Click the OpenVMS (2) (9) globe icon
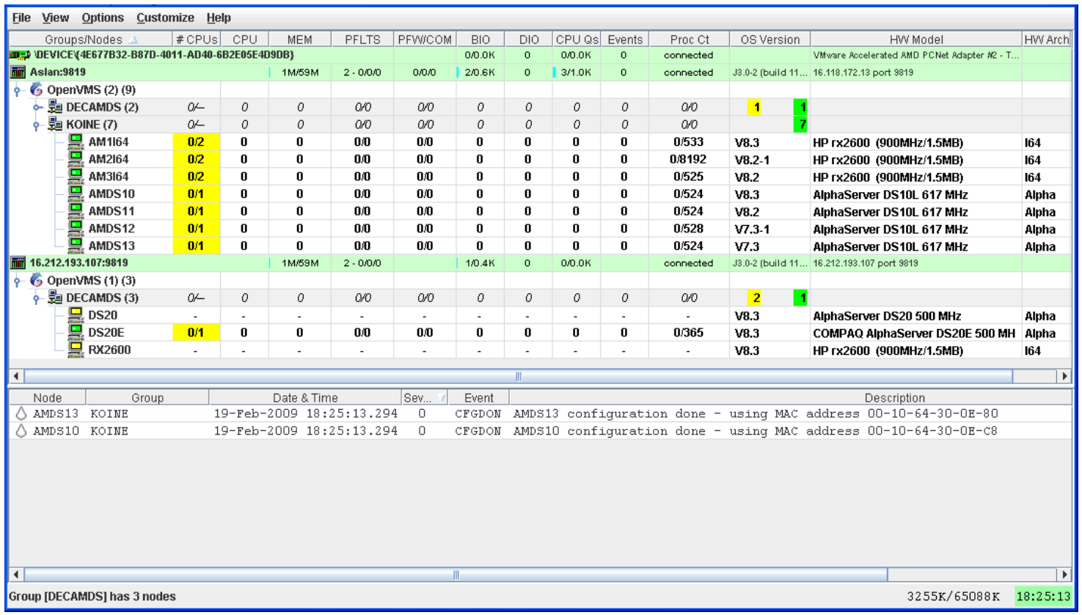Image resolution: width=1082 pixels, height=615 pixels. [36, 89]
